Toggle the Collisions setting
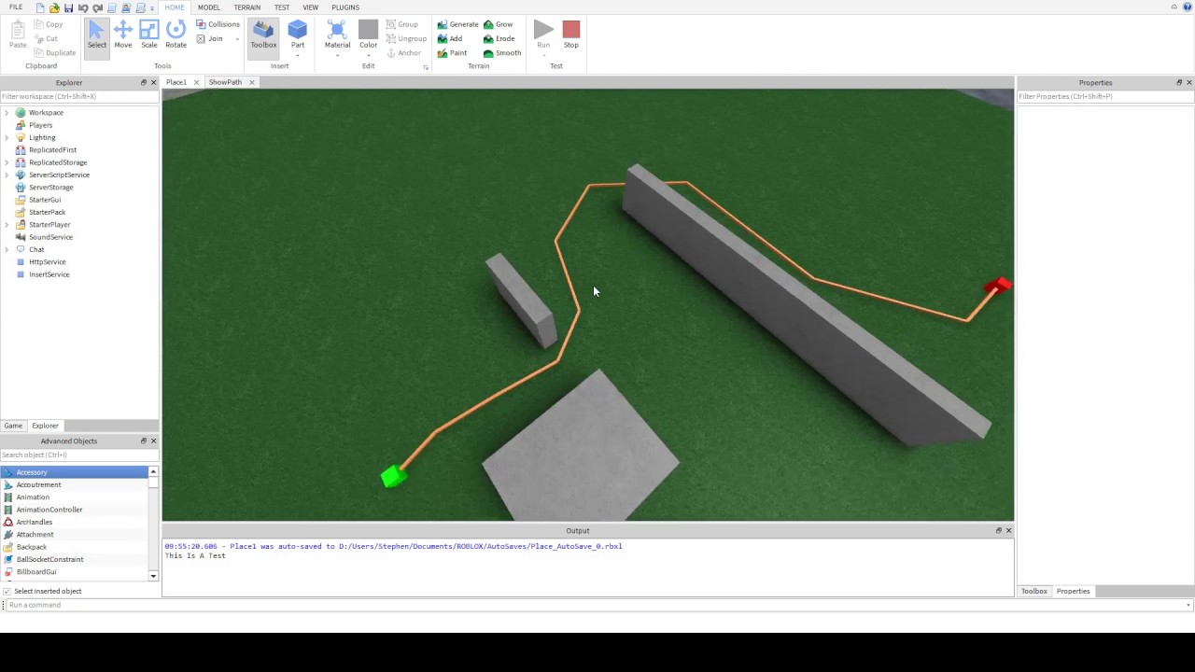The image size is (1195, 672). point(218,23)
